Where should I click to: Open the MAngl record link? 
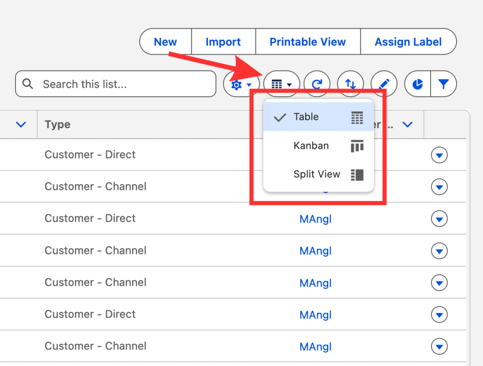315,219
